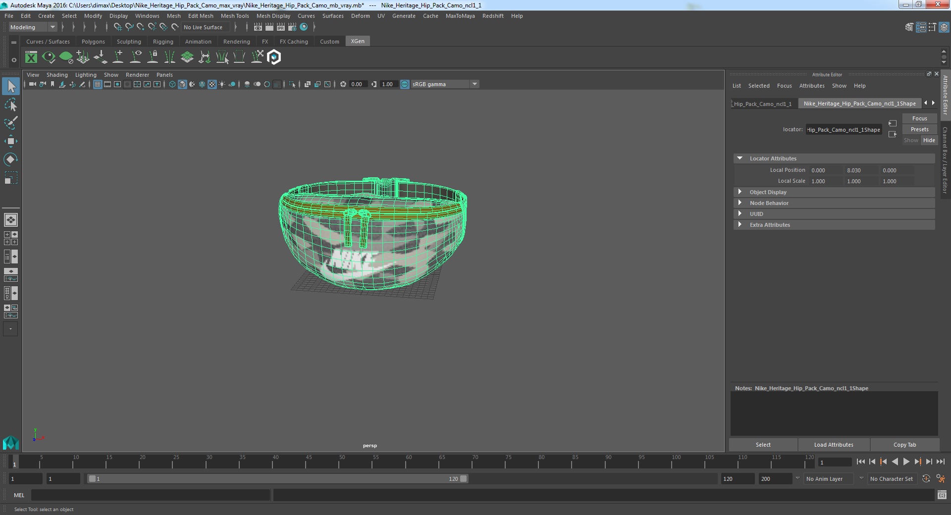
Task: Expand the Object Display section
Action: pos(740,192)
